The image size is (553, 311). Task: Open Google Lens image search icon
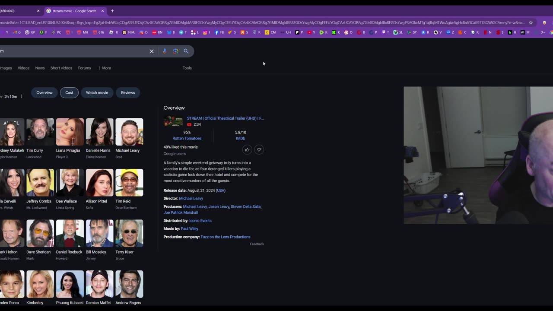coord(175,51)
